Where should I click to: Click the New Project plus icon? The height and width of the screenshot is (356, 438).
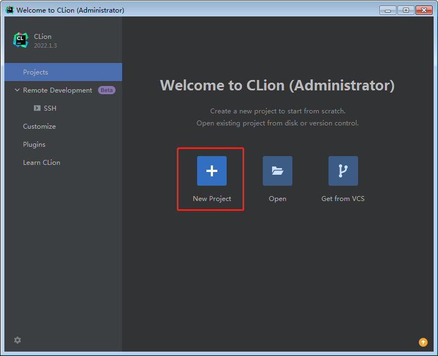(211, 171)
